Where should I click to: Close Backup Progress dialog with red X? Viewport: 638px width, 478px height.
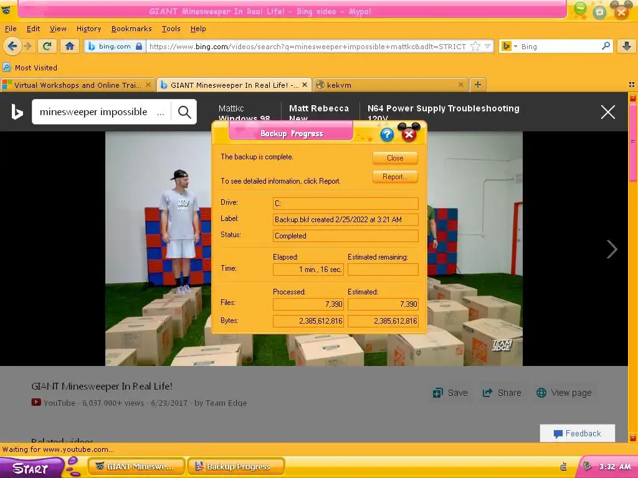pyautogui.click(x=409, y=134)
